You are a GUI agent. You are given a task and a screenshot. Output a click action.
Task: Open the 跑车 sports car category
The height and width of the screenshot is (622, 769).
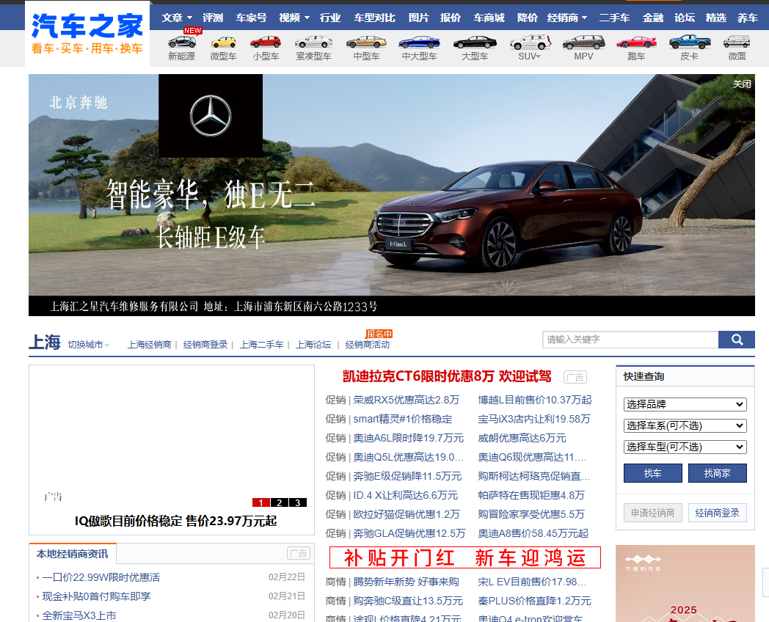[x=636, y=43]
